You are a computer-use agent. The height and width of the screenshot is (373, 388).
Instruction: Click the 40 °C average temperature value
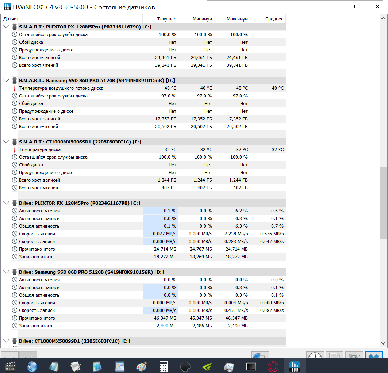278,88
